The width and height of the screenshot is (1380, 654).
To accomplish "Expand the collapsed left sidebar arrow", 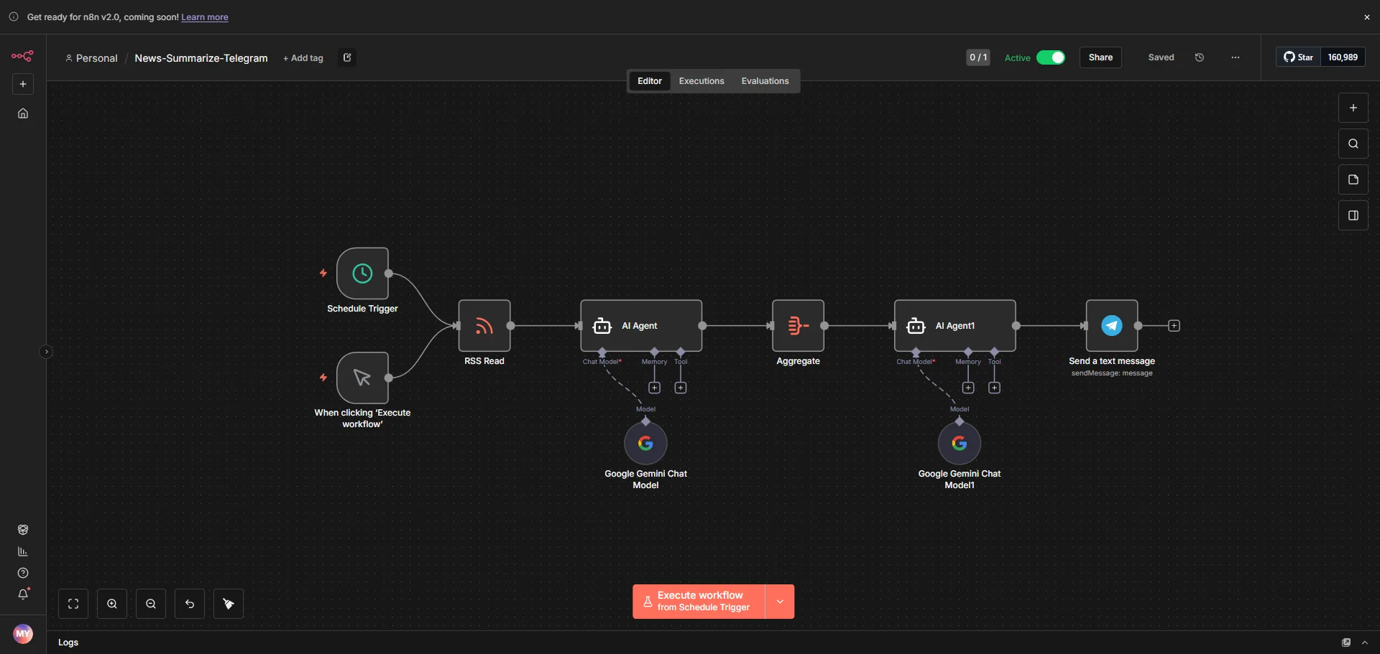I will (x=46, y=352).
